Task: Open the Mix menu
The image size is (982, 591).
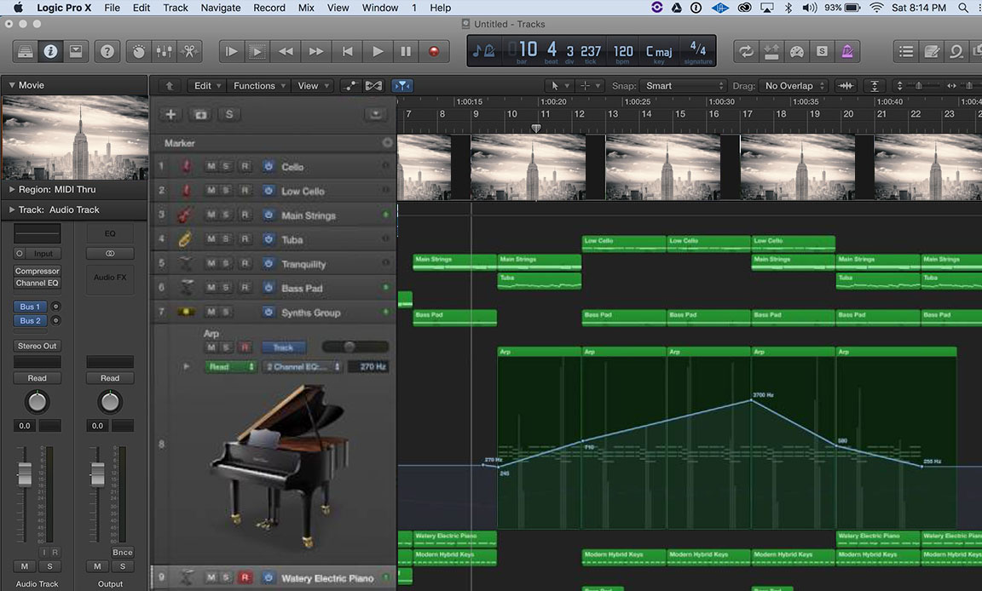Action: (x=306, y=8)
